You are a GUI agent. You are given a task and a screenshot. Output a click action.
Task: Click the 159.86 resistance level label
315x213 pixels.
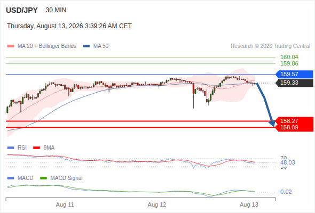(289, 63)
